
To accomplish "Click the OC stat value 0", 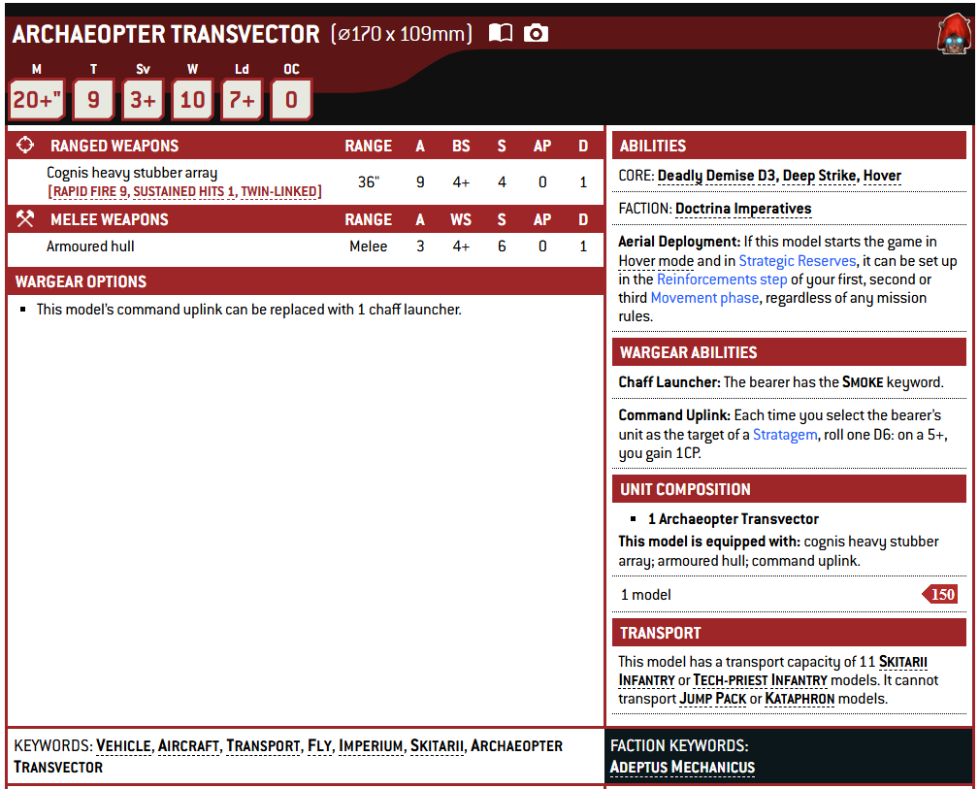I will [x=291, y=99].
